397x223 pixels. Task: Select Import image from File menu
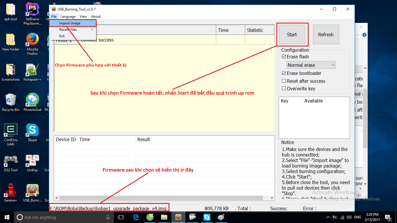click(70, 23)
